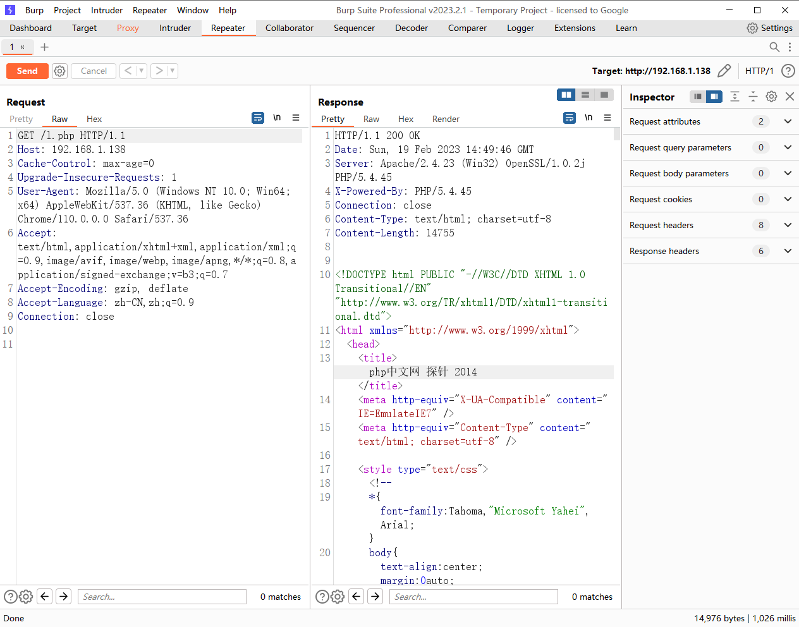Jump to previous Request search match
The image size is (799, 627).
point(45,596)
